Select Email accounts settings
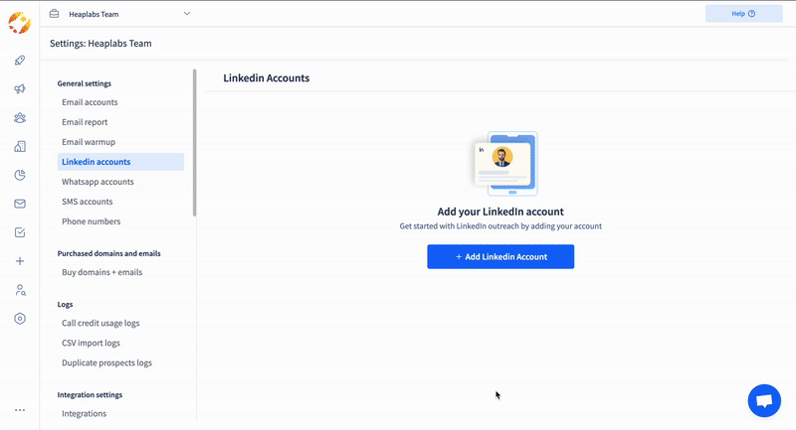The width and height of the screenshot is (796, 430). click(90, 102)
